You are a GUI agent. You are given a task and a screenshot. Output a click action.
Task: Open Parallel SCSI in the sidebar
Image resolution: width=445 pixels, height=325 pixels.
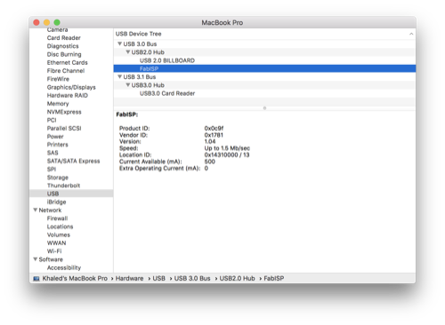pos(64,128)
